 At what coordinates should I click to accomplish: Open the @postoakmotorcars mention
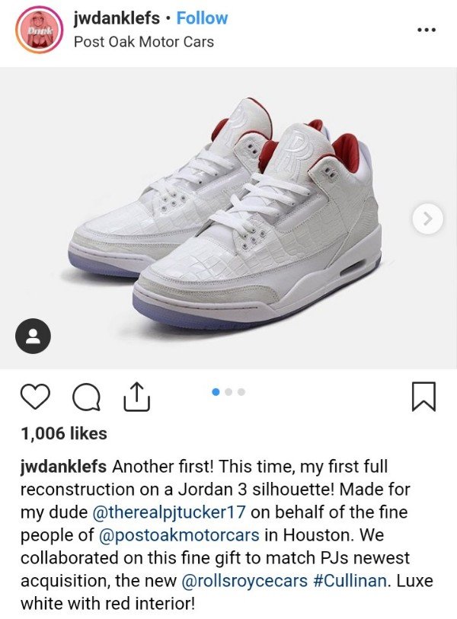pyautogui.click(x=179, y=535)
